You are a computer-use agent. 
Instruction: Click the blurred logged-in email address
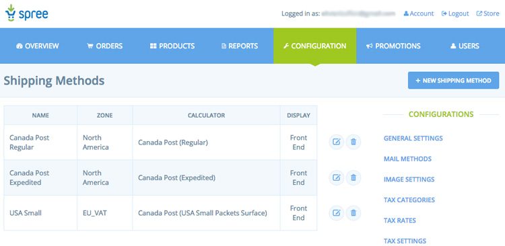358,13
